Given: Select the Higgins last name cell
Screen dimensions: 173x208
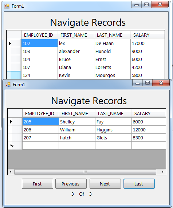Looking at the screenshot, I should pos(113,130).
